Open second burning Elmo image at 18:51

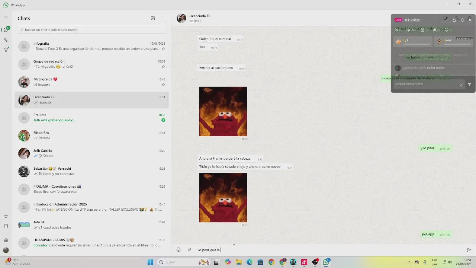coord(223,197)
